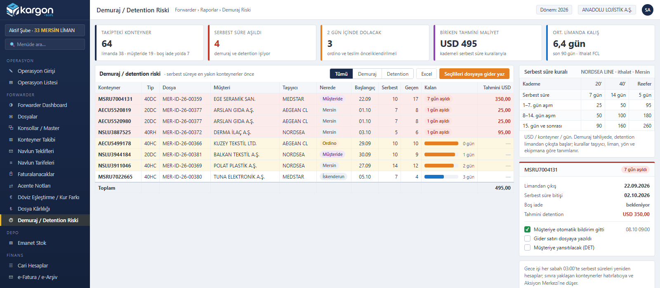Click the icon beside Konteyner Takibi
Screen dimensions: 660x288
11,140
